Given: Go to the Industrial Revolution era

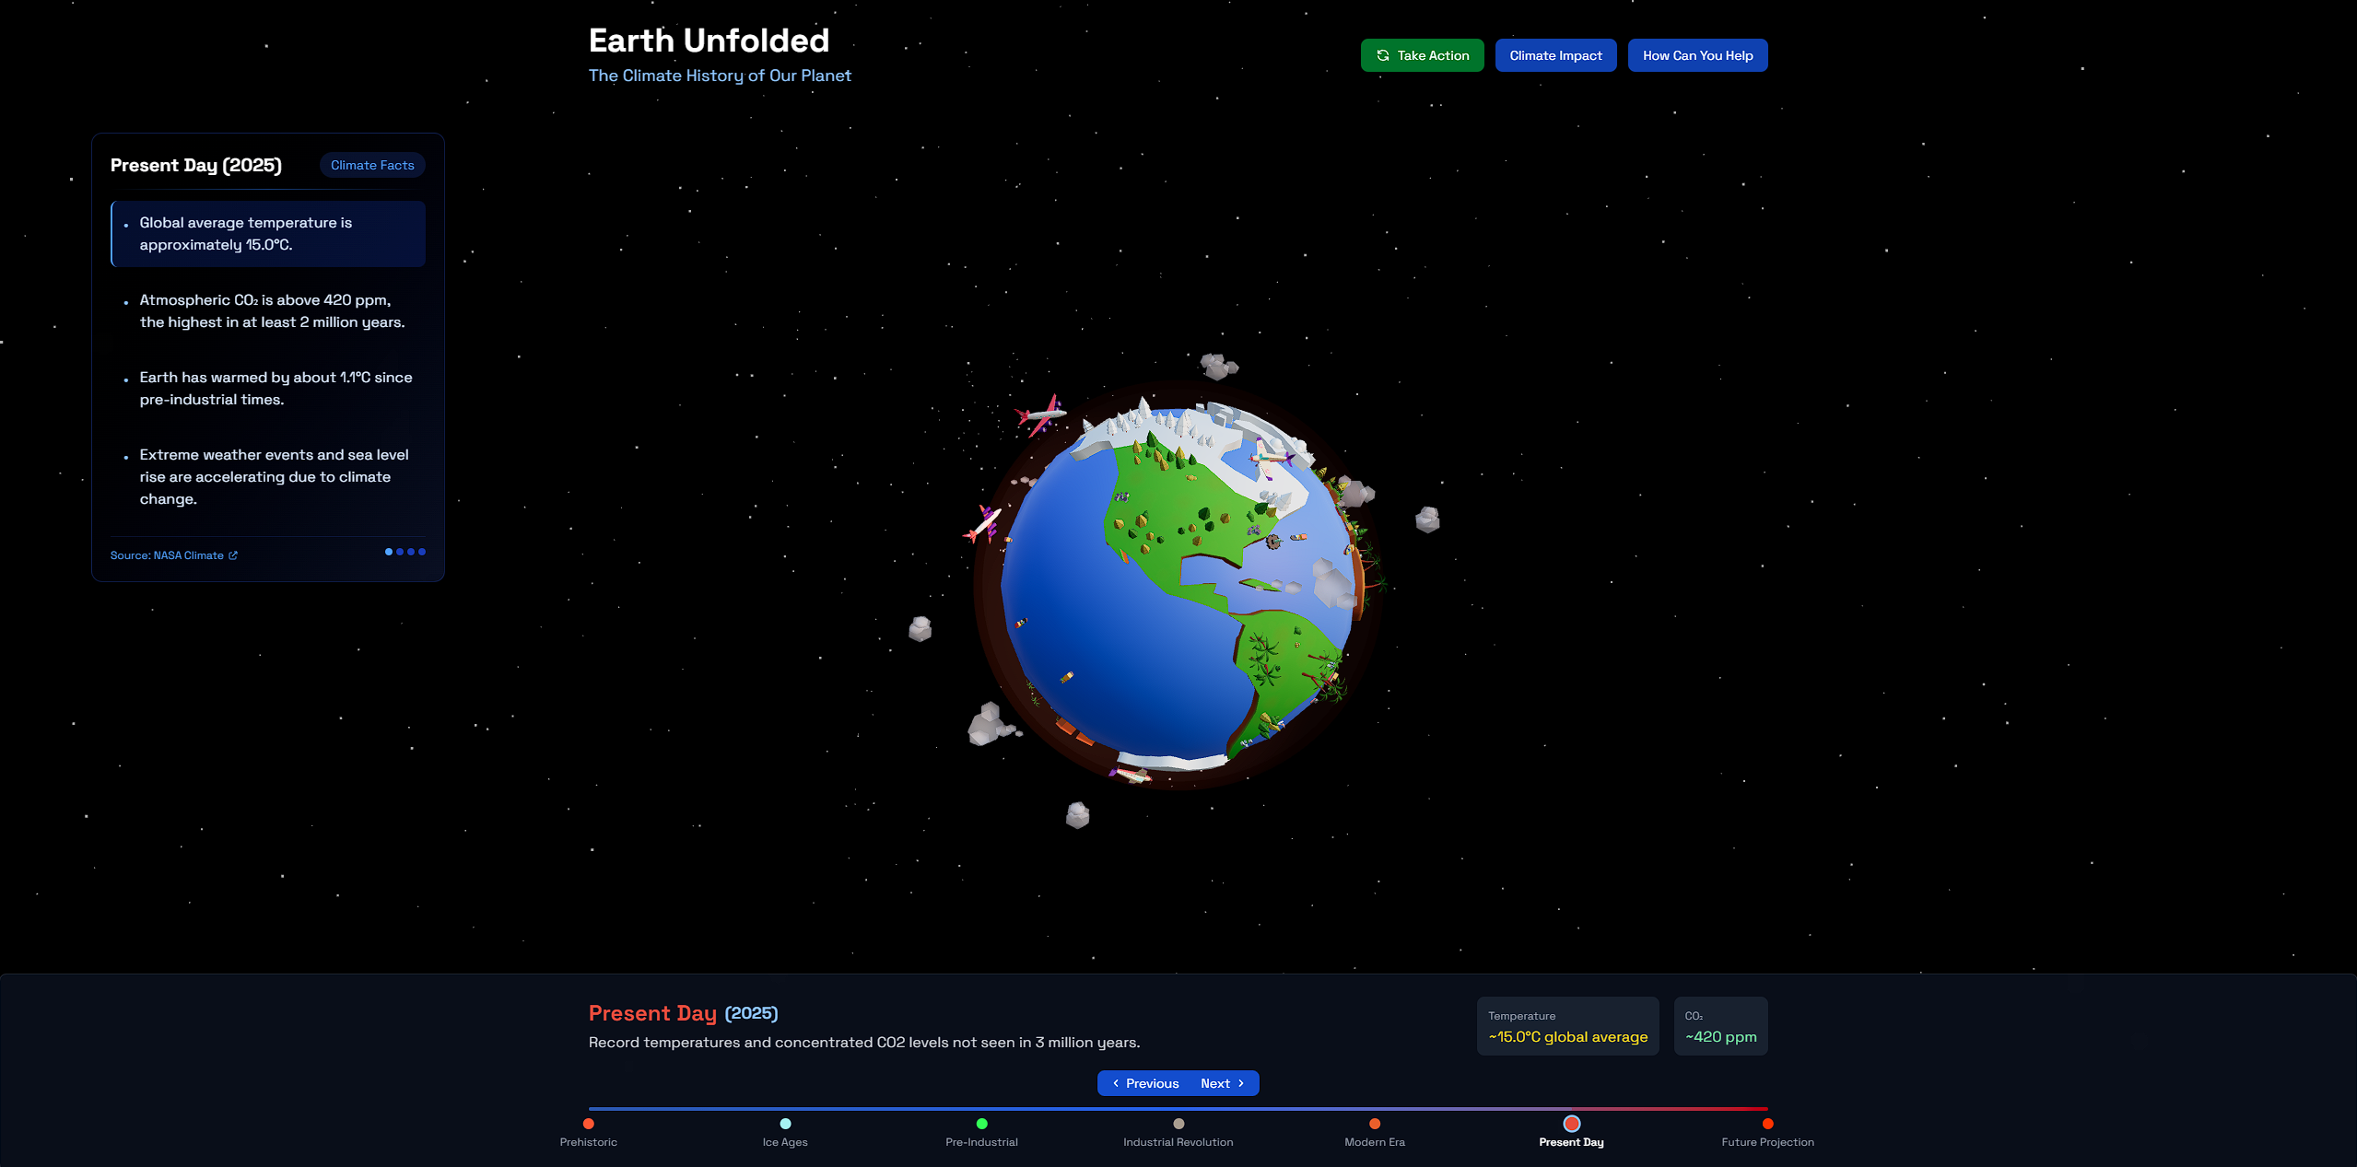Looking at the screenshot, I should coord(1178,1124).
